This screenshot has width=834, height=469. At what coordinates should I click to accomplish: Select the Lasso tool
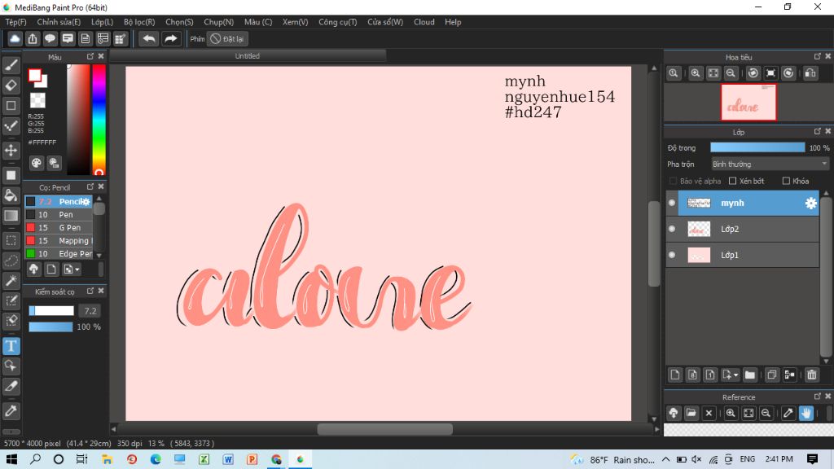click(11, 261)
